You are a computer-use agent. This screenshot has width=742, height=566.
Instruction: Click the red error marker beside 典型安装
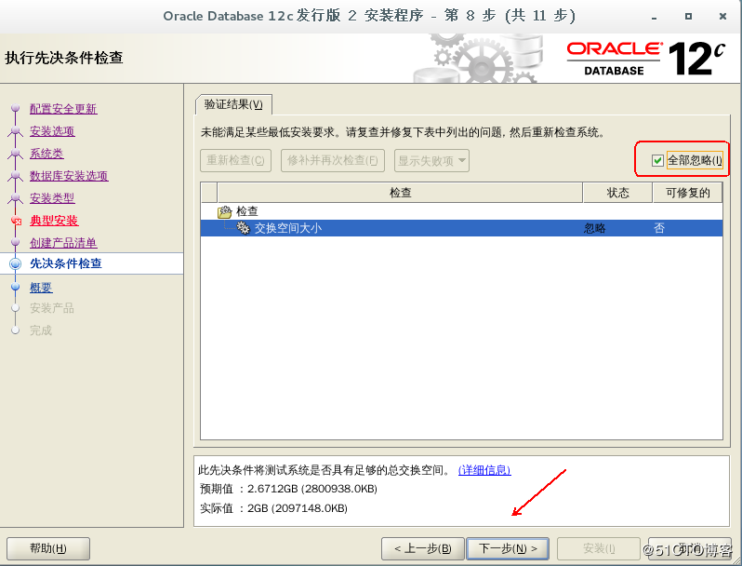(17, 221)
